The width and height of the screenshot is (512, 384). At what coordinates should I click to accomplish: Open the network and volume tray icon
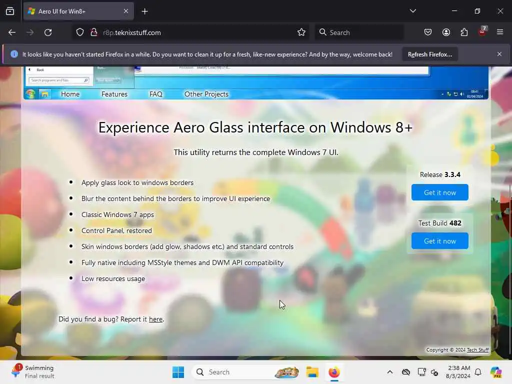click(434, 372)
